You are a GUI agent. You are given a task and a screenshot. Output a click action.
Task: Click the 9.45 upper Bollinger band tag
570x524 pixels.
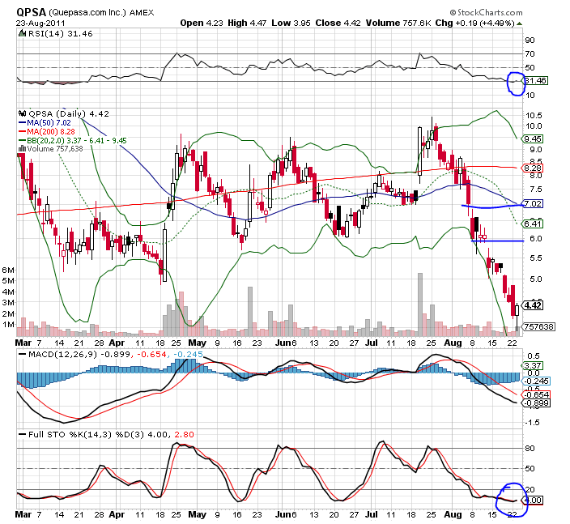click(532, 138)
